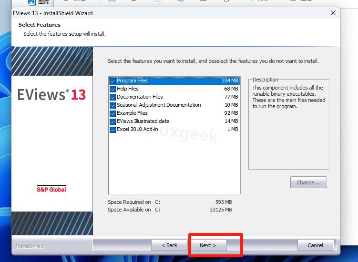Click the S&P Global logo
This screenshot has width=358, height=262.
[51, 189]
